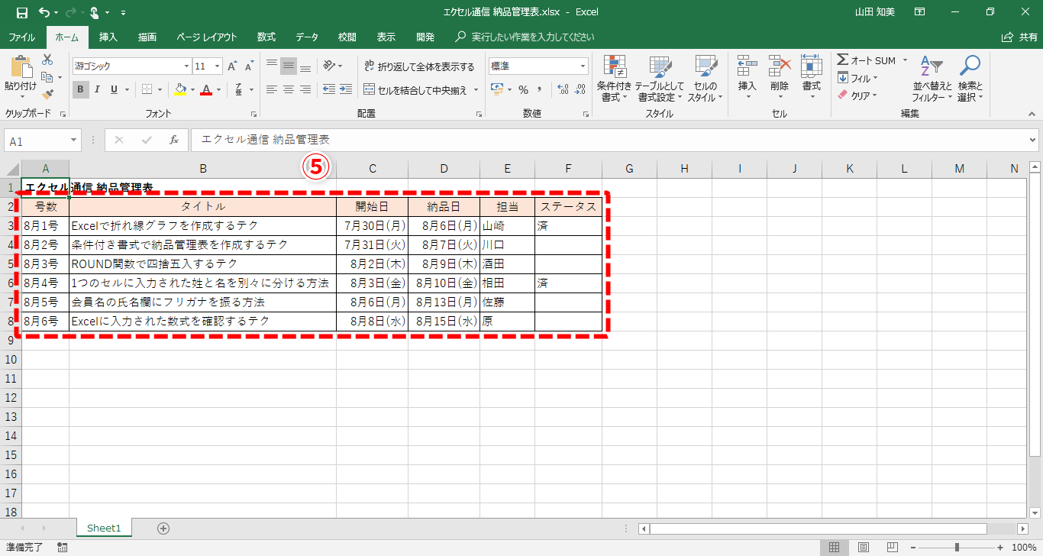Collapse the ribbon with the chevron
1043x556 pixels.
pyautogui.click(x=1032, y=113)
